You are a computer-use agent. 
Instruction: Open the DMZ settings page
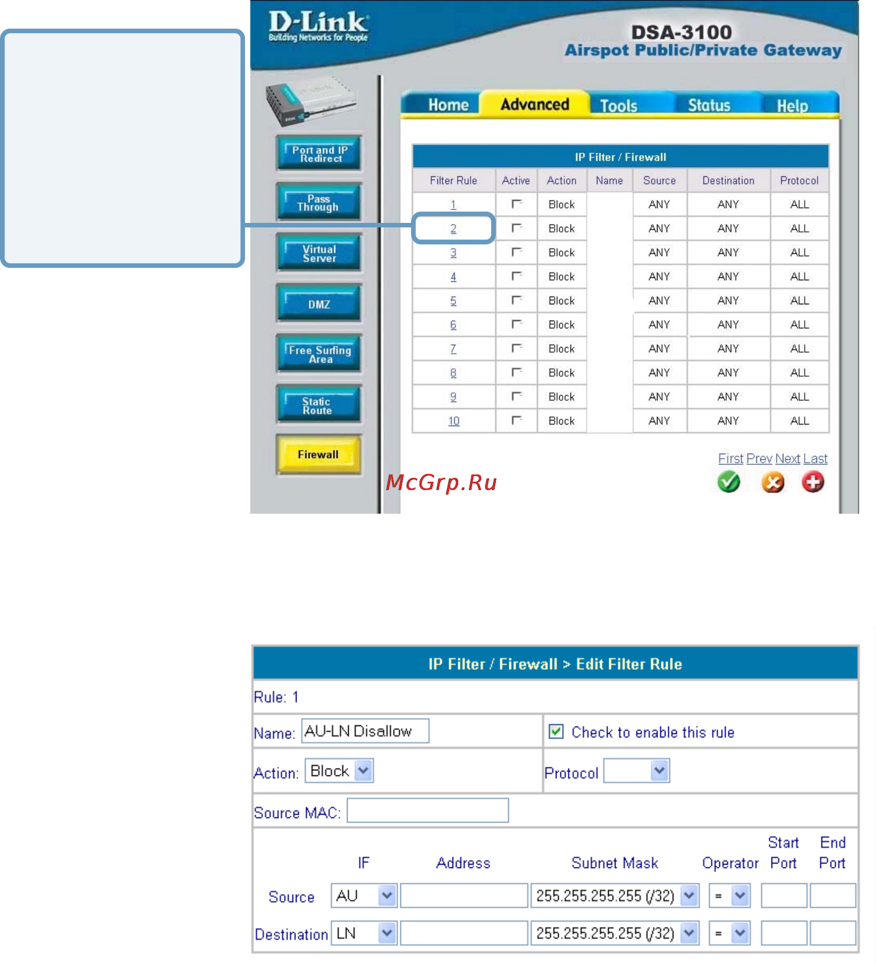[x=319, y=304]
